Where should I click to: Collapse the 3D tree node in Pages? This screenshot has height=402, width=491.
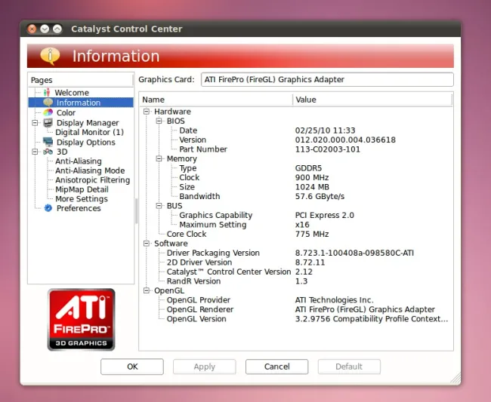(x=35, y=152)
